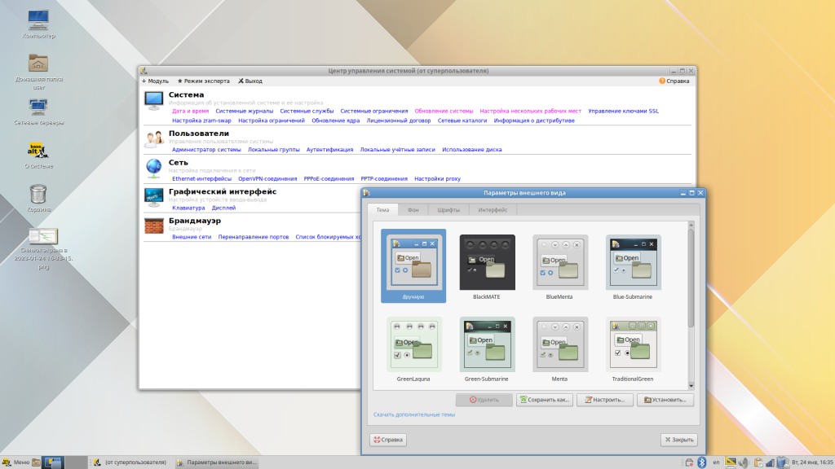Open the Дата и время link
The image size is (835, 469).
pos(190,111)
